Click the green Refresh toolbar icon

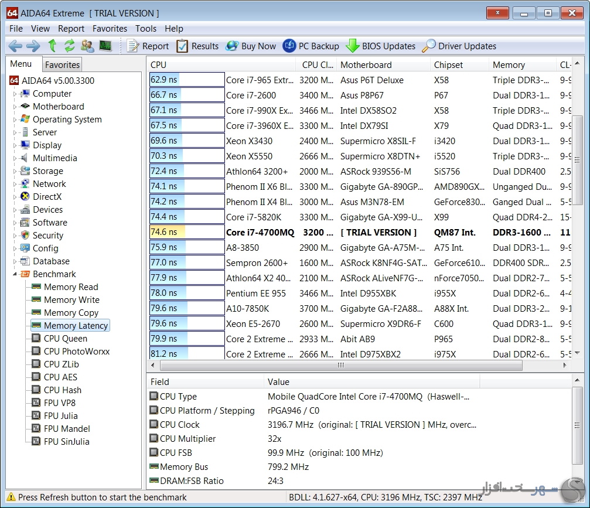[70, 46]
